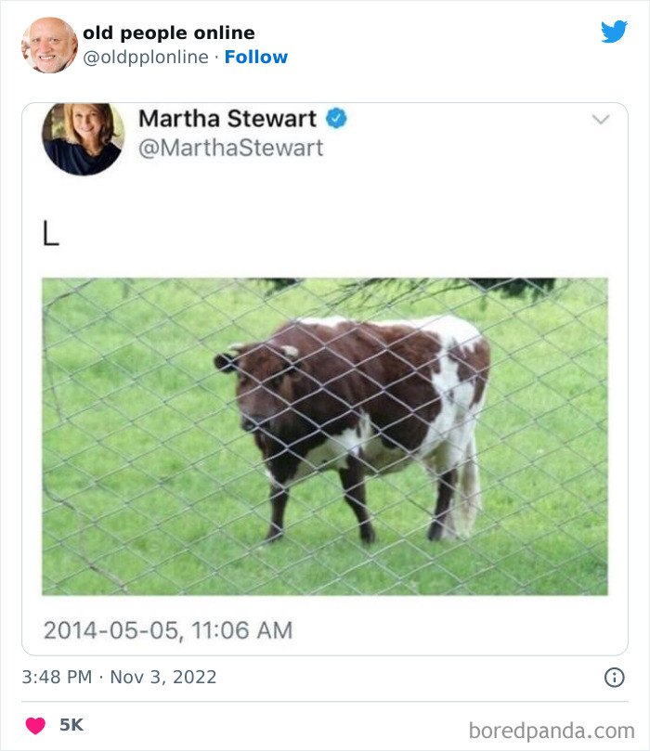Open the tweet info icon
The image size is (650, 751).
(614, 678)
